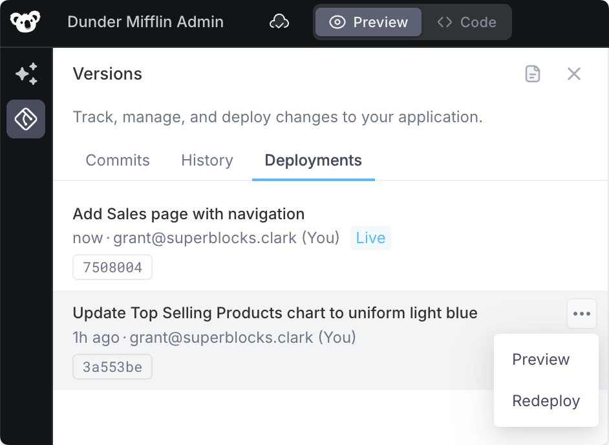Image resolution: width=609 pixels, height=445 pixels.
Task: Choose Preview from the context menu
Action: [540, 360]
